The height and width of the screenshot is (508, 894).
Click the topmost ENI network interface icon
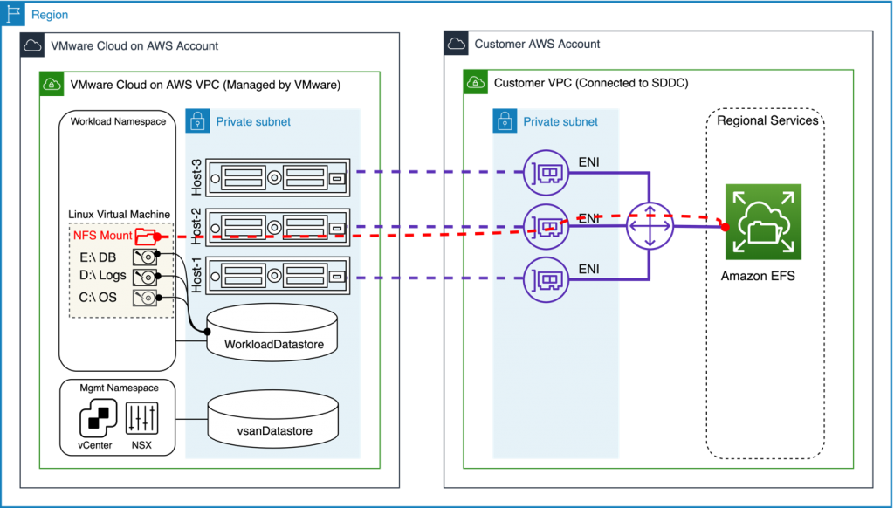545,171
